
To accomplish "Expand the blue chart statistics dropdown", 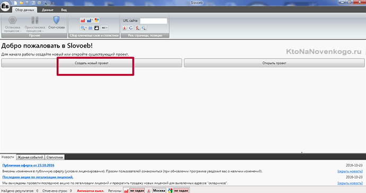I will (x=90, y=21).
